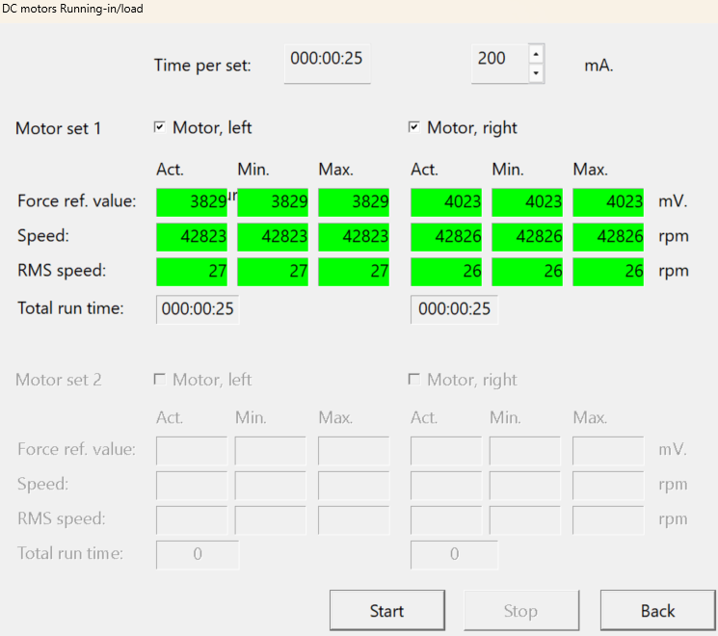Uncheck Motor, right in Motor set 1

click(414, 127)
